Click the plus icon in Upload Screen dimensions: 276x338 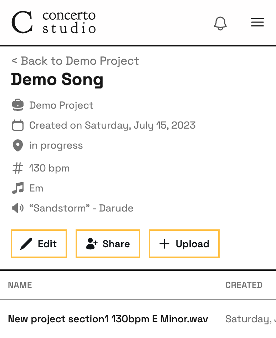coord(164,244)
